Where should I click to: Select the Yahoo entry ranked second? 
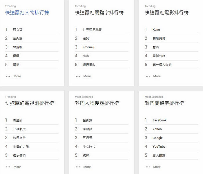point(157,129)
